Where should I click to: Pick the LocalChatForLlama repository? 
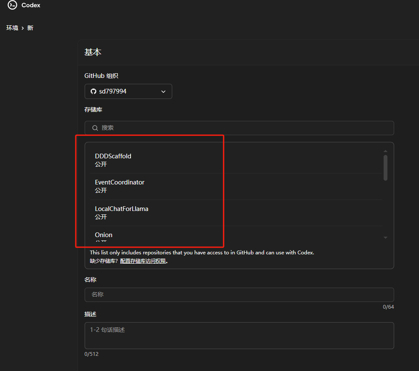(121, 212)
